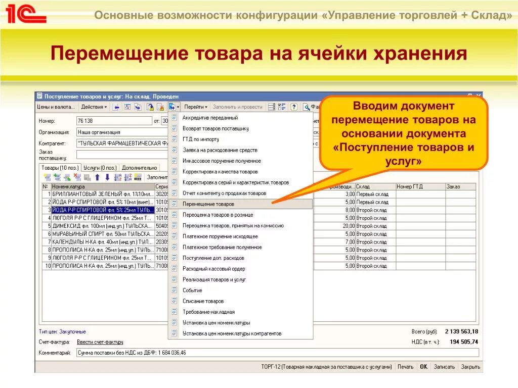
Task: Select Отчет комитенту о продажах товаров
Action: [240, 193]
